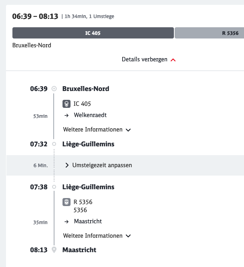This screenshot has height=267, width=244.
Task: Click the arrow icon before Maastricht direction
Action: coord(66,221)
